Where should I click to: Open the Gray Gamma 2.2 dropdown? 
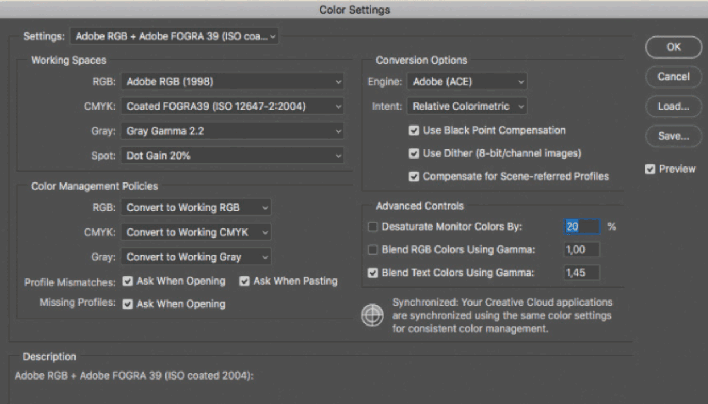(233, 130)
